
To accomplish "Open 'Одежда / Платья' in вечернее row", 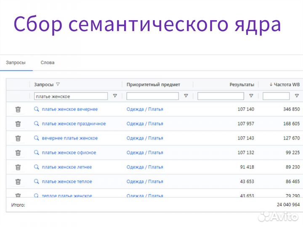I will (x=145, y=109).
